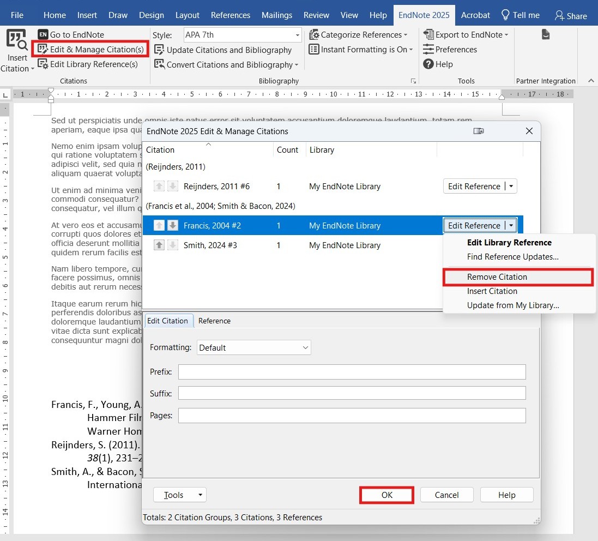Click Edit Reference for Reijnders, 2011
The height and width of the screenshot is (541, 598).
pos(474,186)
